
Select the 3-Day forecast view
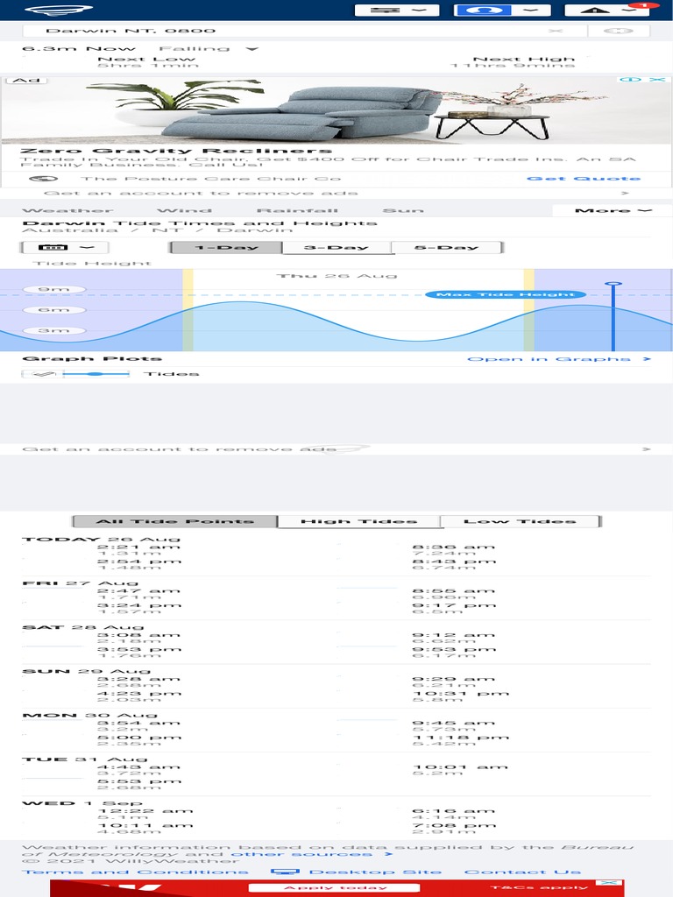click(x=336, y=248)
